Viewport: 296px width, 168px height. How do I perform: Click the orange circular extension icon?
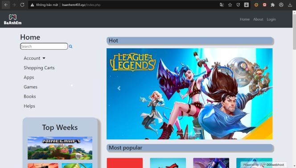point(256,5)
